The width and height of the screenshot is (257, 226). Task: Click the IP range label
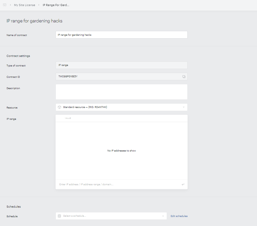click(x=11, y=119)
